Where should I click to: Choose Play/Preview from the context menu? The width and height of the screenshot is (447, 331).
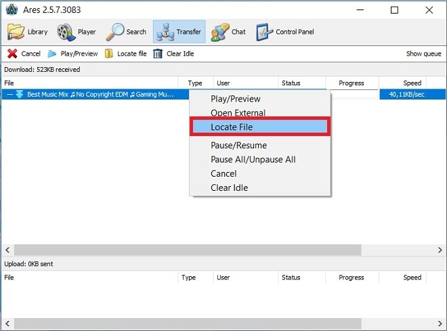coord(236,99)
